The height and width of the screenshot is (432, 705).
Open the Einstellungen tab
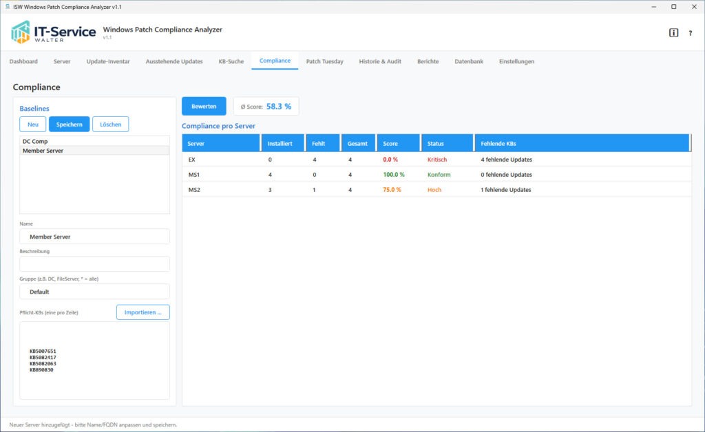[516, 61]
